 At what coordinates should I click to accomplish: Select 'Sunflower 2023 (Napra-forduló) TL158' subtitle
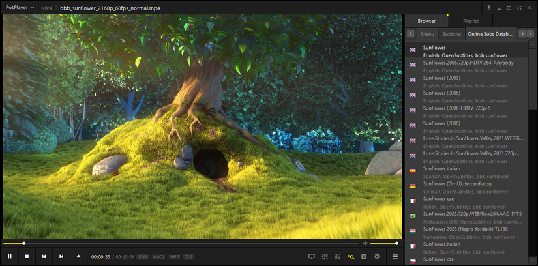[x=466, y=232]
